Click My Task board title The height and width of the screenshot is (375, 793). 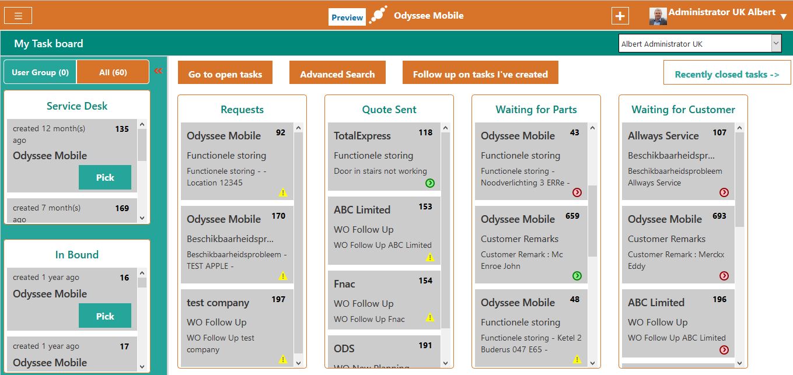(48, 44)
